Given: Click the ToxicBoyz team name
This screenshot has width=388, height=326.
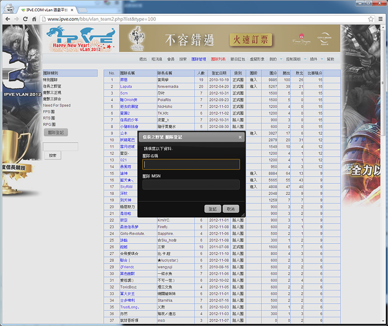Looking at the screenshot, I should point(129,287).
